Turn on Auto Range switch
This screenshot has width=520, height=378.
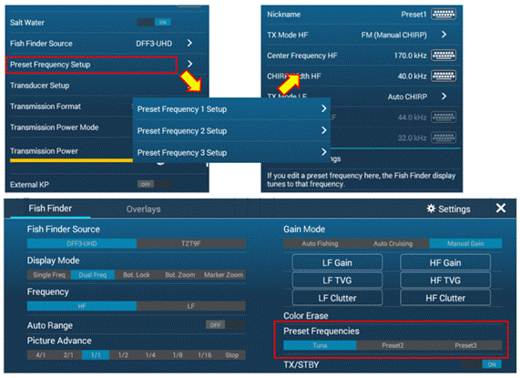click(x=226, y=325)
